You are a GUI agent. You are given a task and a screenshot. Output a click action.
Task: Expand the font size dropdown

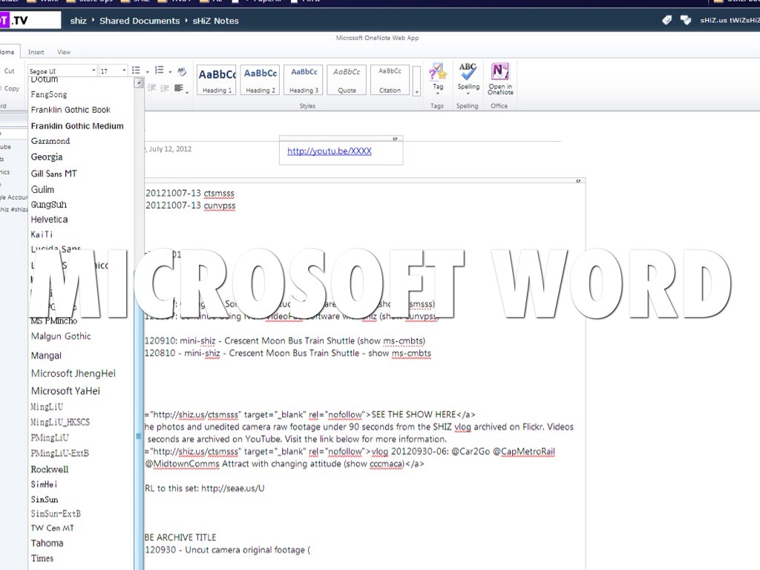click(124, 71)
